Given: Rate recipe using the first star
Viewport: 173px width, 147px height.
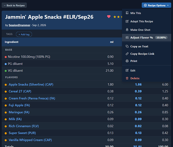Looking at the screenshot, I should pyautogui.click(x=115, y=17).
